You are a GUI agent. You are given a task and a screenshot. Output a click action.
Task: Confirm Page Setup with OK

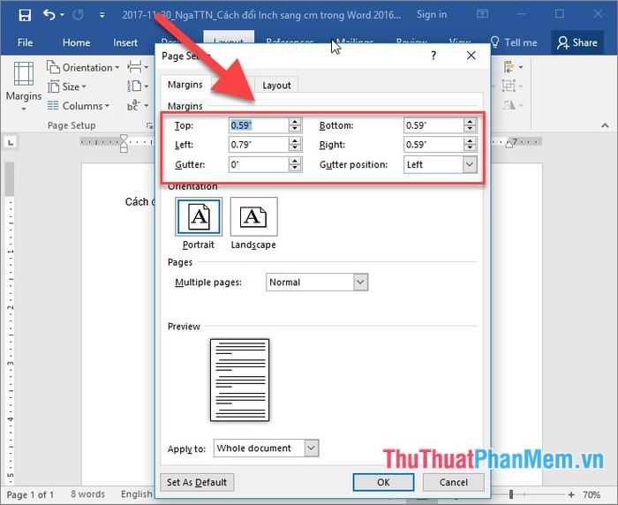pos(383,482)
